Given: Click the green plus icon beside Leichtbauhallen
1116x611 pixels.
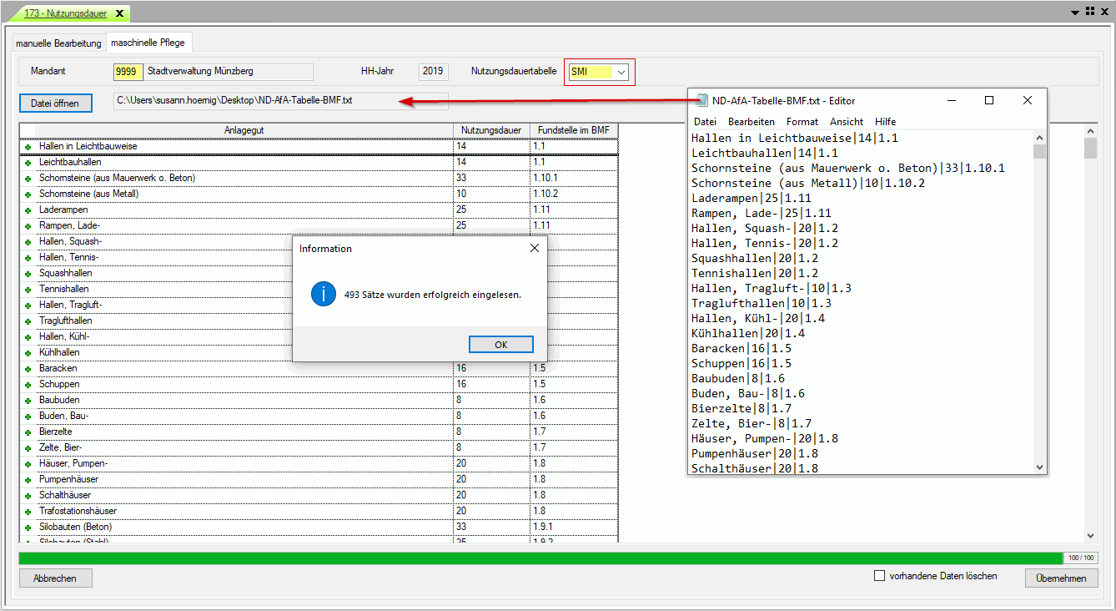Looking at the screenshot, I should pos(28,163).
